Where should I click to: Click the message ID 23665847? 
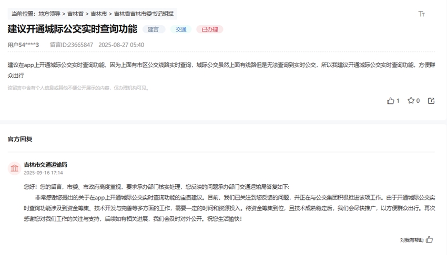click(x=72, y=45)
